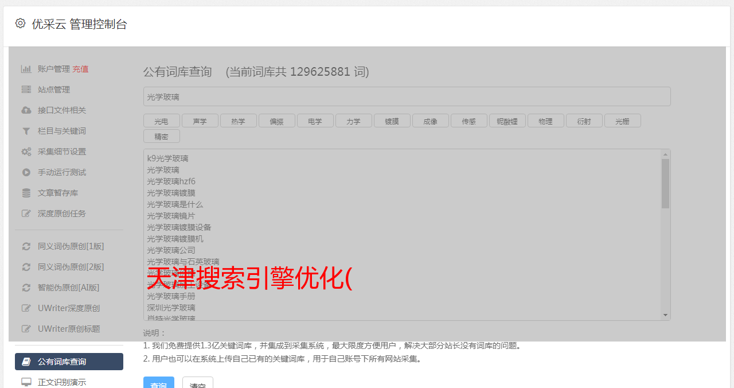This screenshot has width=734, height=388.
Task: Click the edit icon for UWriter深度原创
Action: tap(26, 308)
